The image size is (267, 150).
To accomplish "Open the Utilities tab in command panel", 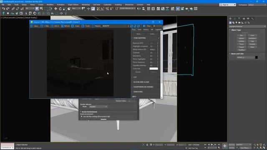I will tap(252, 18).
